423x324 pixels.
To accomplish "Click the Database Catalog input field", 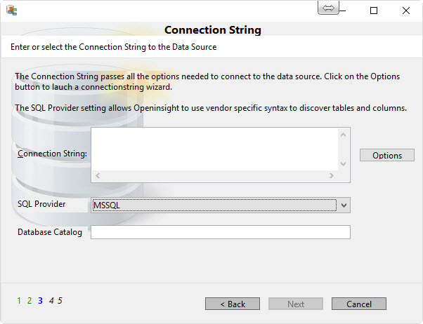I will [221, 232].
